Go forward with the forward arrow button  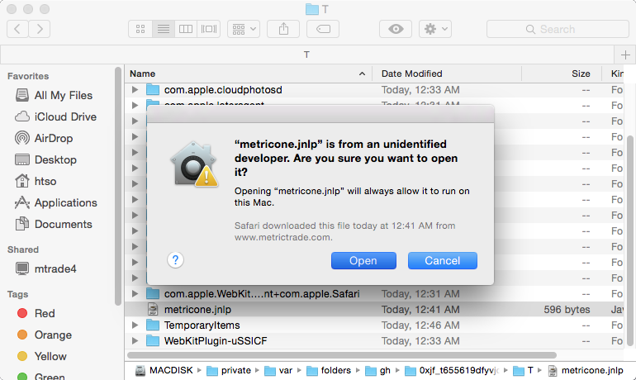tap(40, 29)
